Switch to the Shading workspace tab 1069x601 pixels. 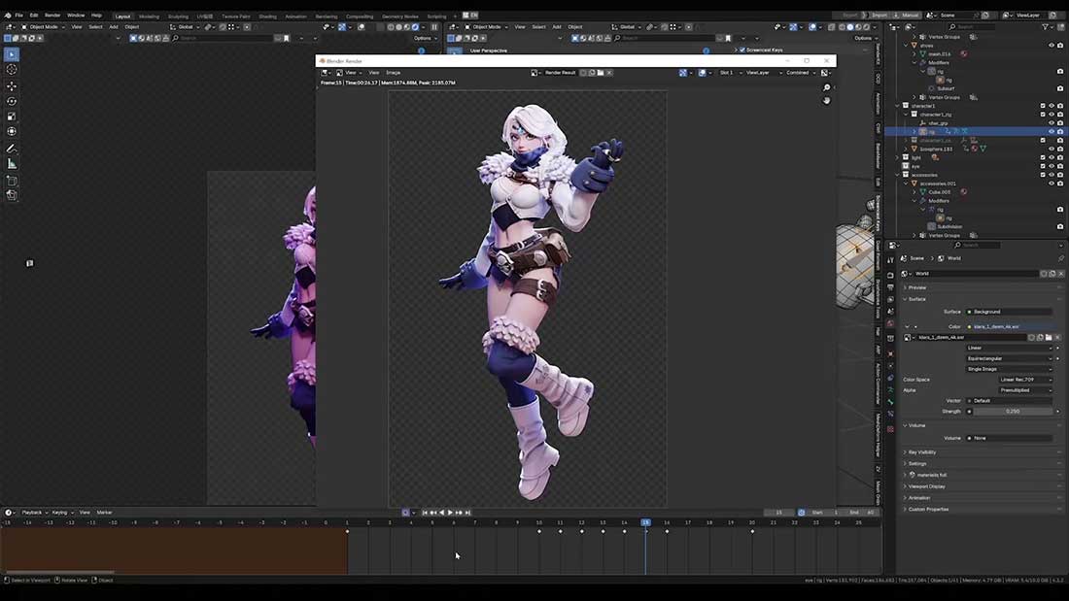point(267,17)
